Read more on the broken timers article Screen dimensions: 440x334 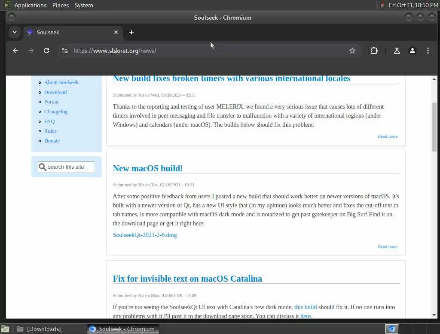(388, 136)
